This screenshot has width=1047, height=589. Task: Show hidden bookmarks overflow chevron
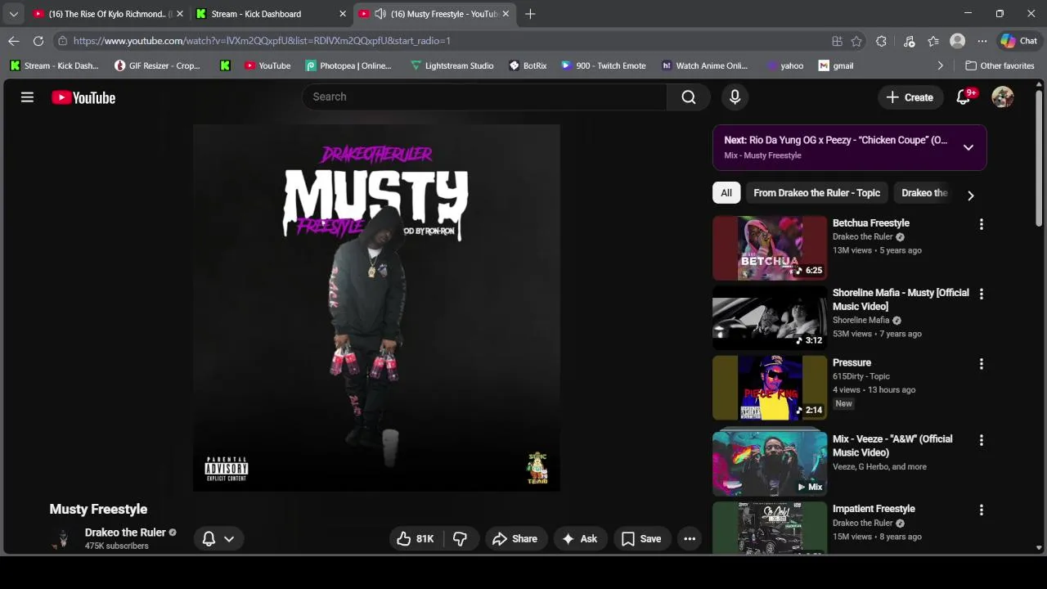[x=940, y=65]
